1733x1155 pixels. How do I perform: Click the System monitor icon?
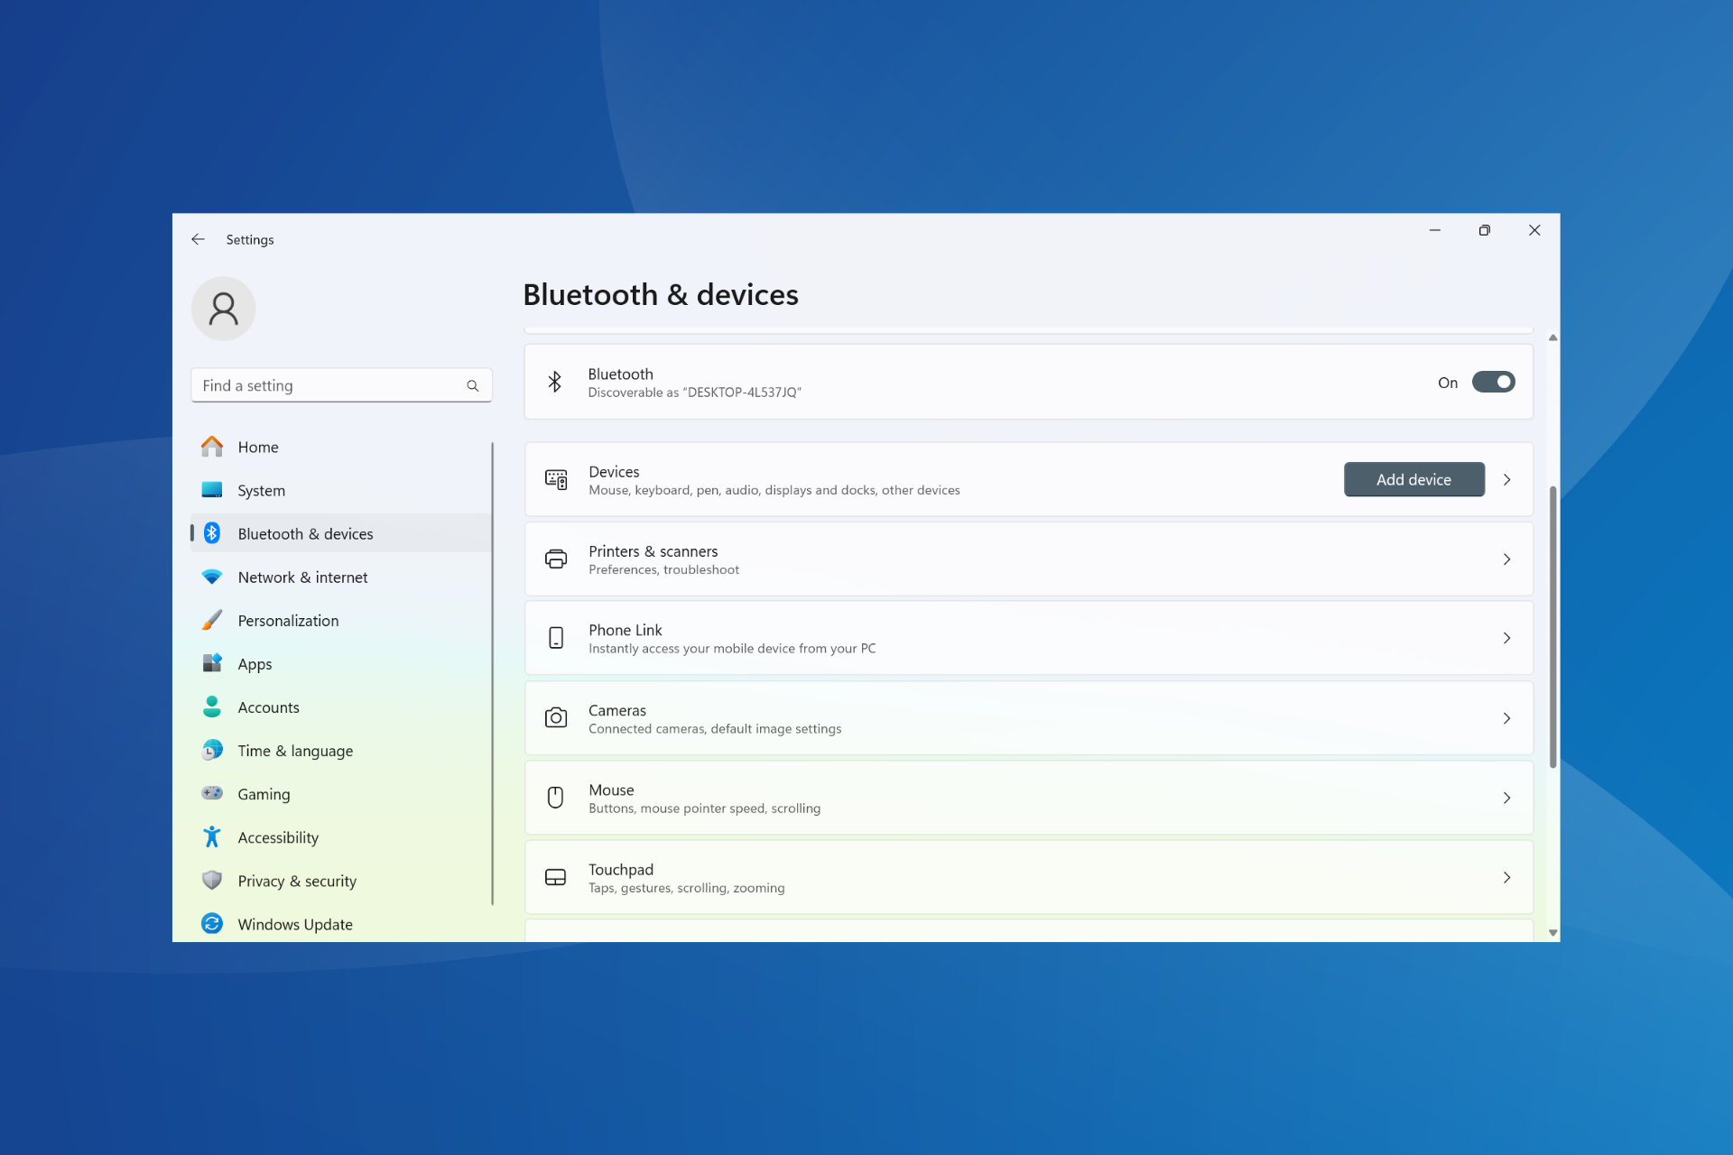pos(212,490)
